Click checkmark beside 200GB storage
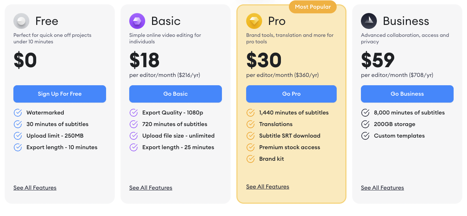This screenshot has height=216, width=467. click(x=365, y=124)
